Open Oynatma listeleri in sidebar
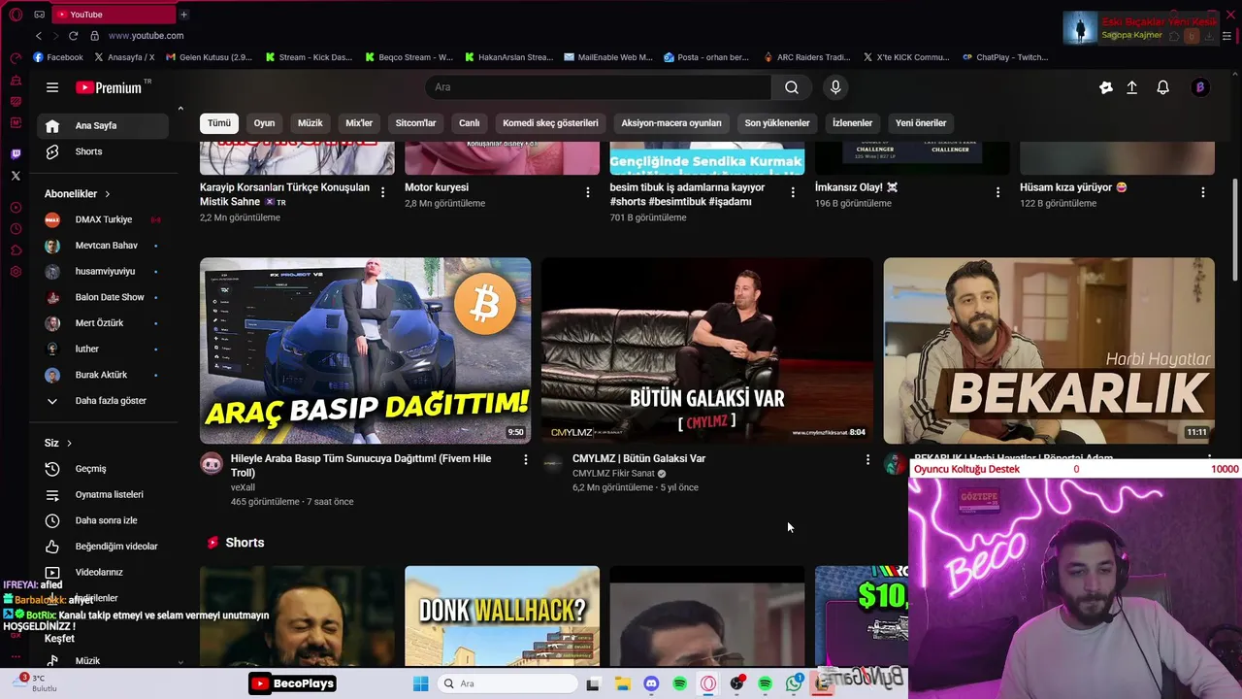The height and width of the screenshot is (699, 1242). point(103,494)
